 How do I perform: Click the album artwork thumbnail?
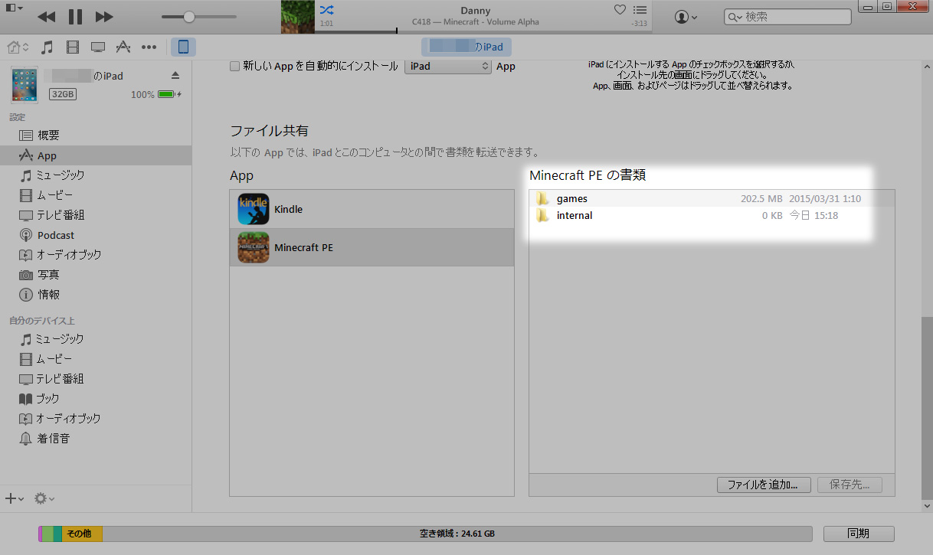[x=298, y=16]
